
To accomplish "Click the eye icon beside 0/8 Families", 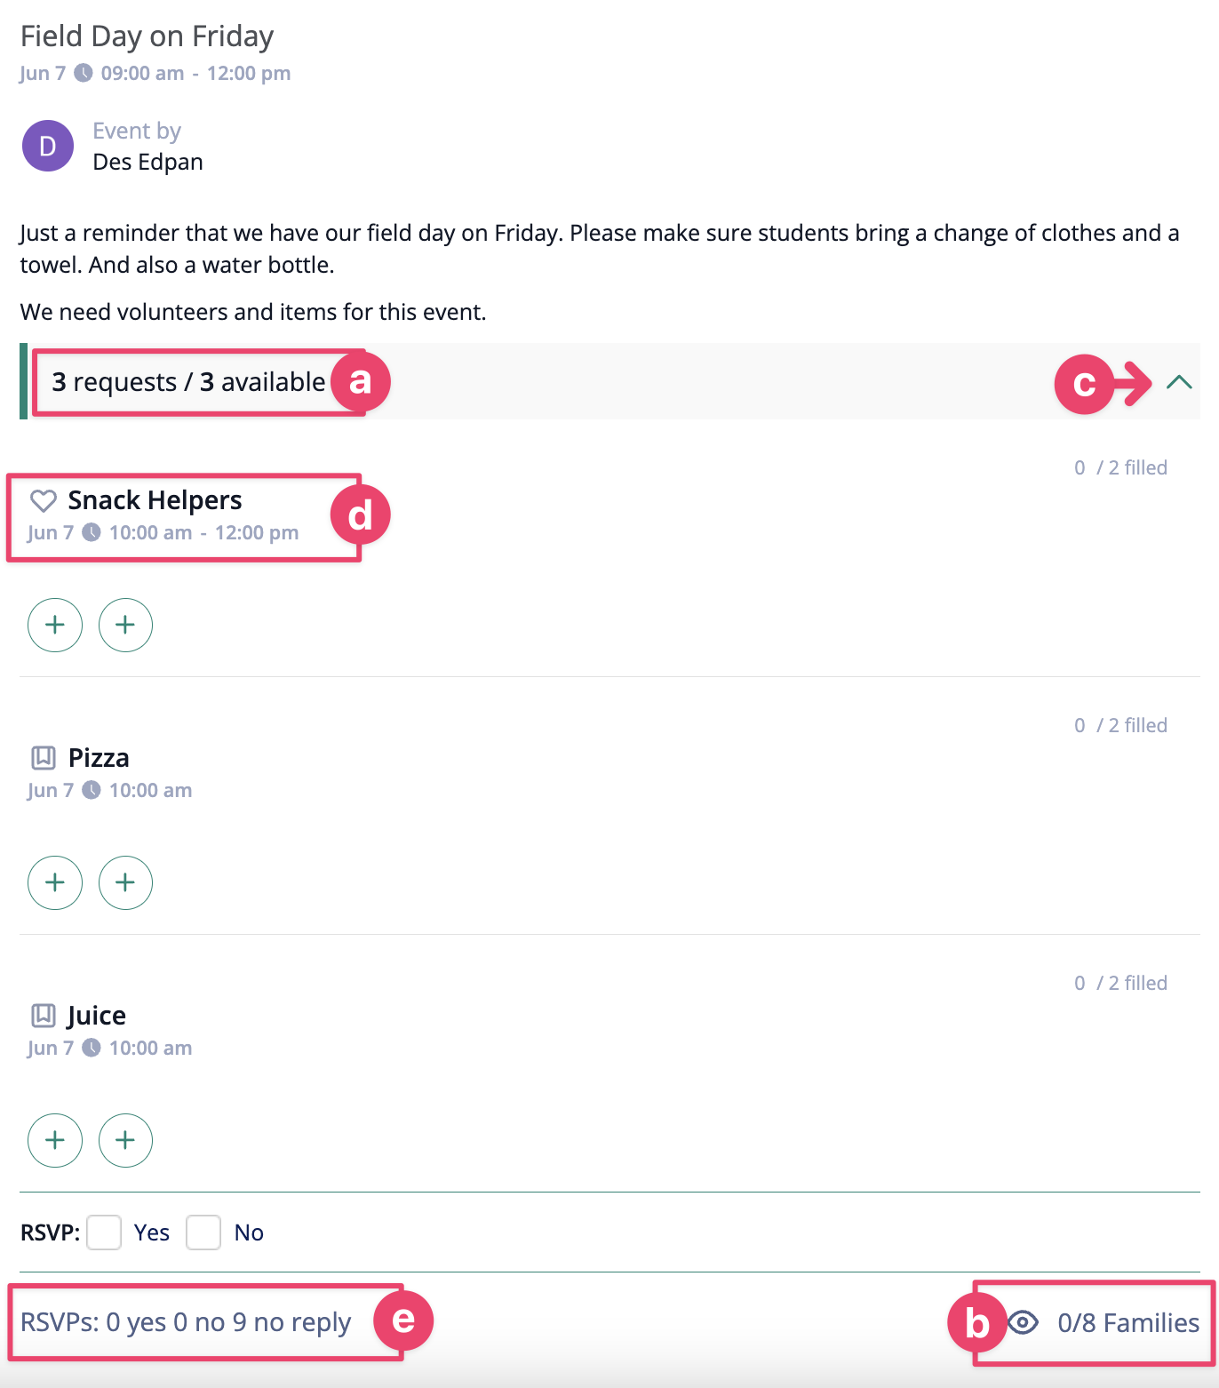I will 1024,1322.
